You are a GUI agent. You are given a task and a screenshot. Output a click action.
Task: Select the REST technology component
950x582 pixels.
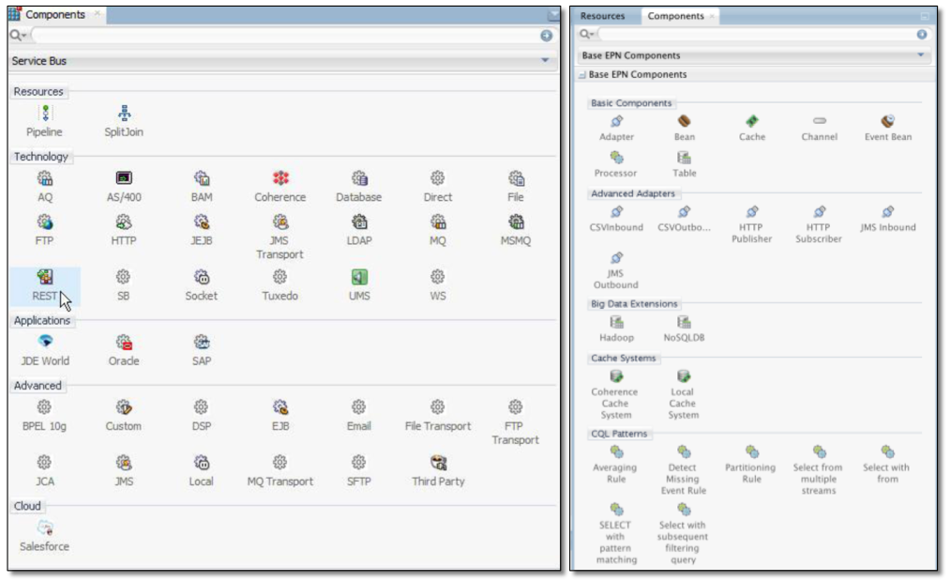click(x=45, y=277)
